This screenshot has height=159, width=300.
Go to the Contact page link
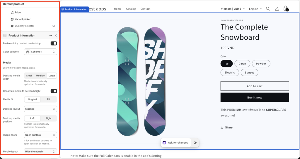pyautogui.click(x=145, y=9)
